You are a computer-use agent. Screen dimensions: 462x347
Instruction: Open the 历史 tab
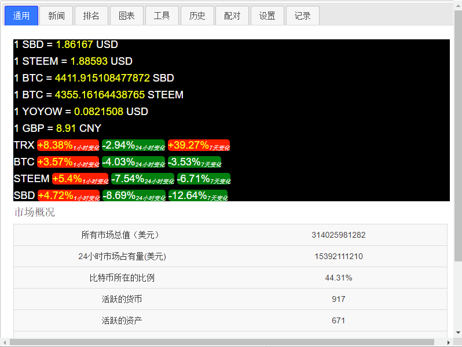click(197, 16)
